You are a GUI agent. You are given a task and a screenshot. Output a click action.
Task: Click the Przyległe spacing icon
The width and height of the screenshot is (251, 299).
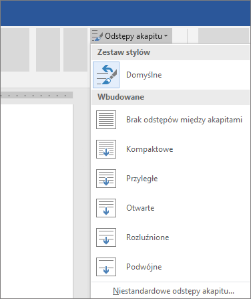(106, 179)
